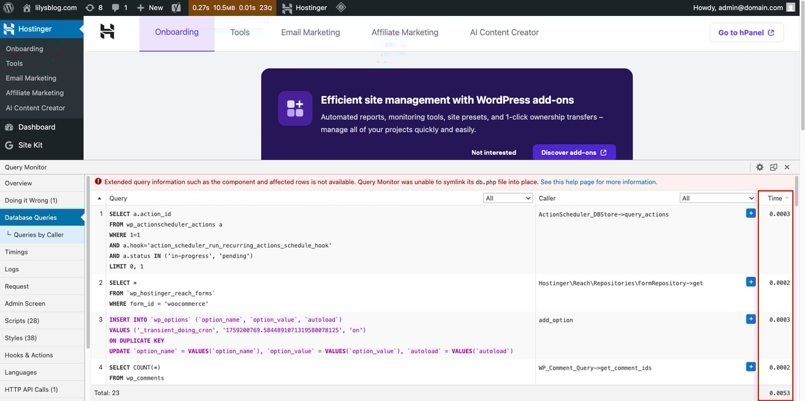Open the Caller filter dropdown
This screenshot has height=401, width=805.
click(x=717, y=198)
